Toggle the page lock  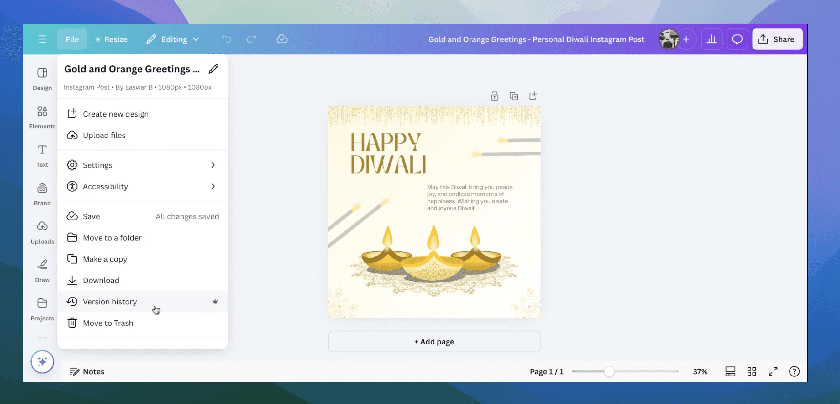click(494, 96)
